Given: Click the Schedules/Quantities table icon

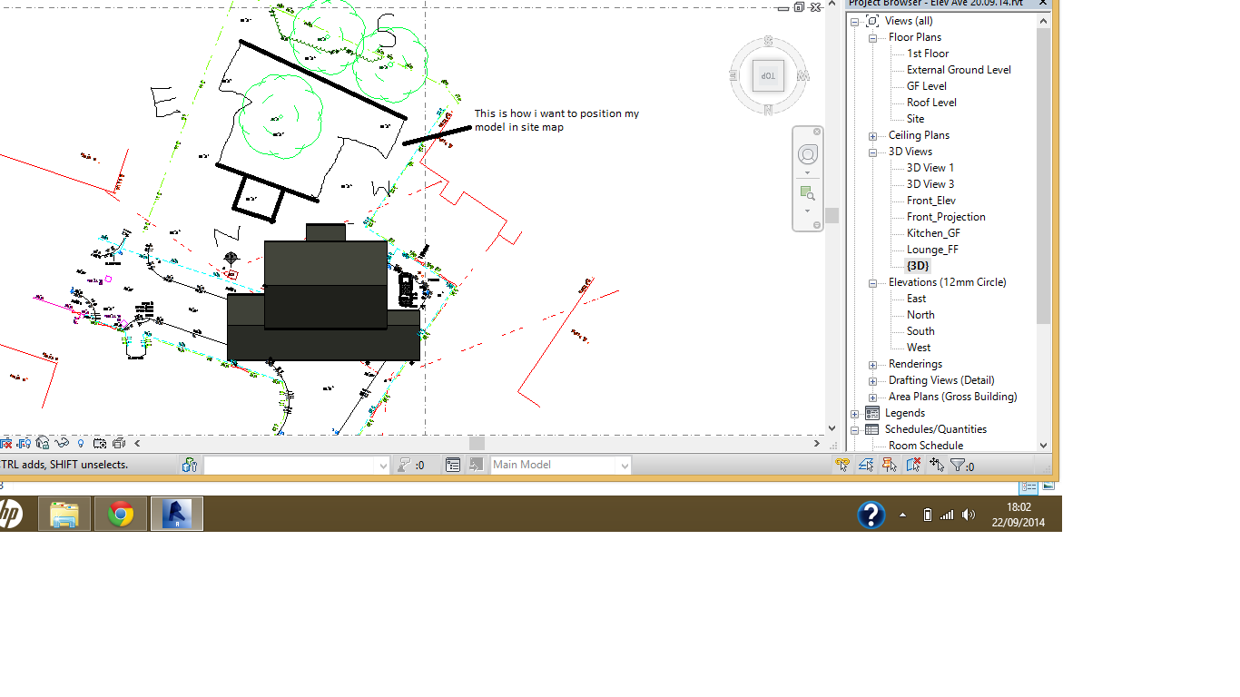Looking at the screenshot, I should [x=872, y=429].
